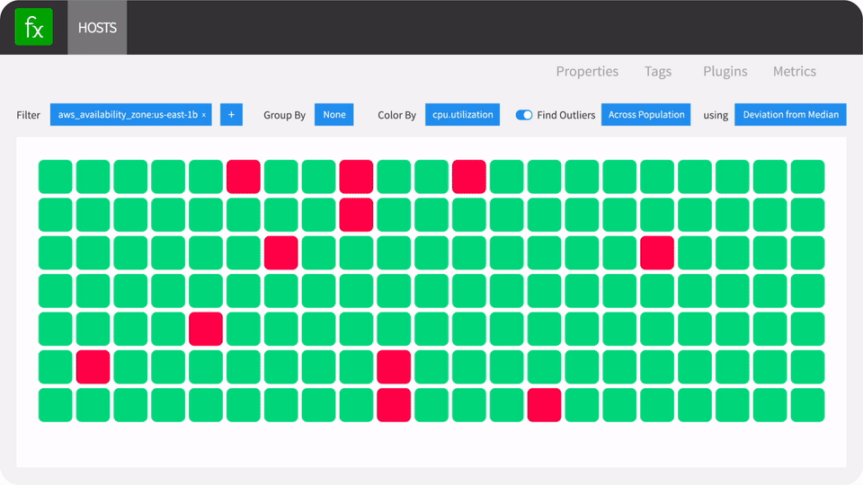863x485 pixels.
Task: Select the last red host in bottom row
Action: (545, 405)
